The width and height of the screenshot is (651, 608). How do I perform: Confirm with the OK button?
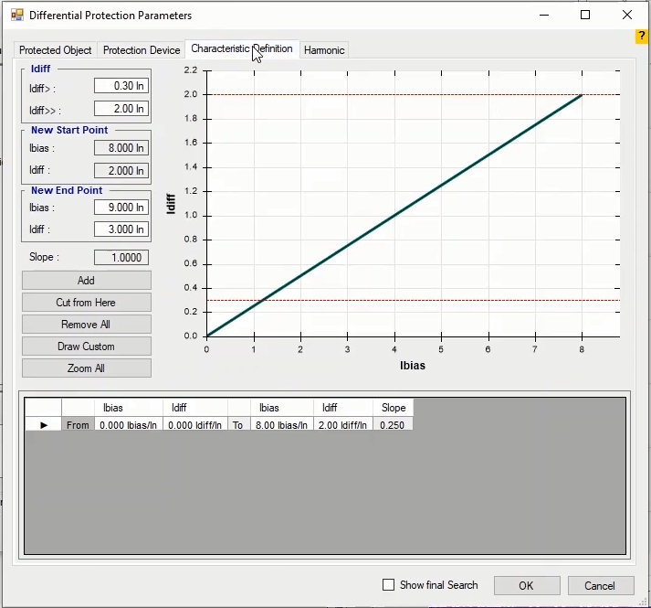(x=527, y=585)
